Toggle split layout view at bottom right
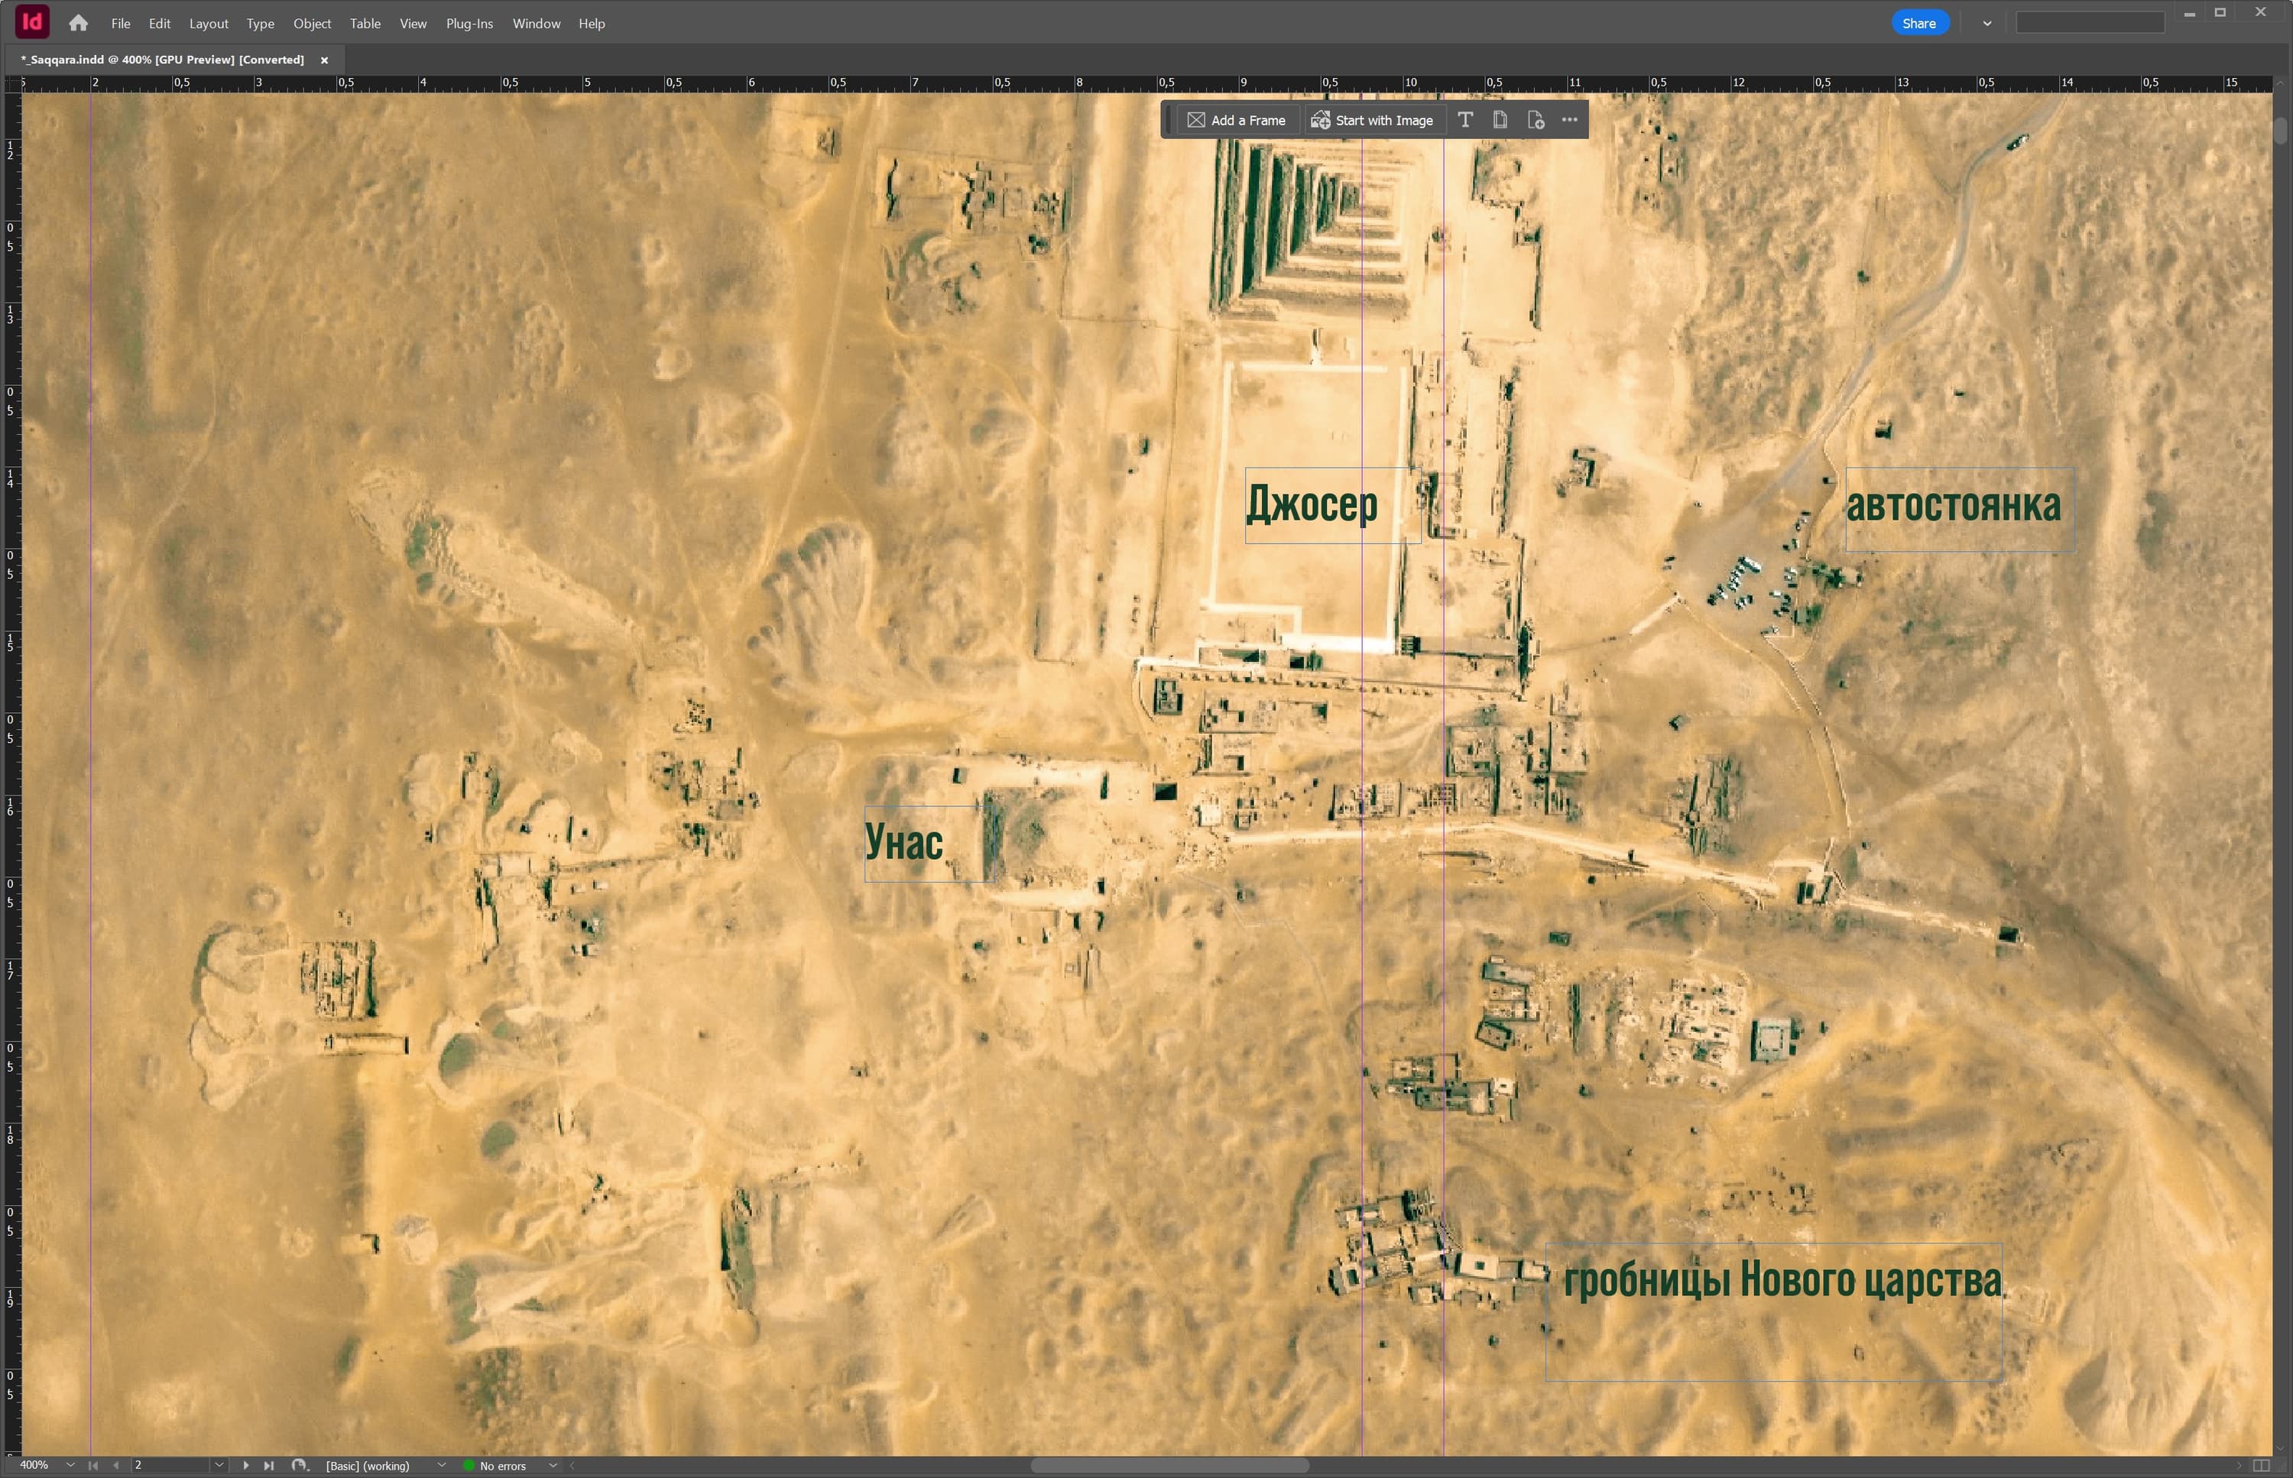Image resolution: width=2293 pixels, height=1478 pixels. [2262, 1466]
